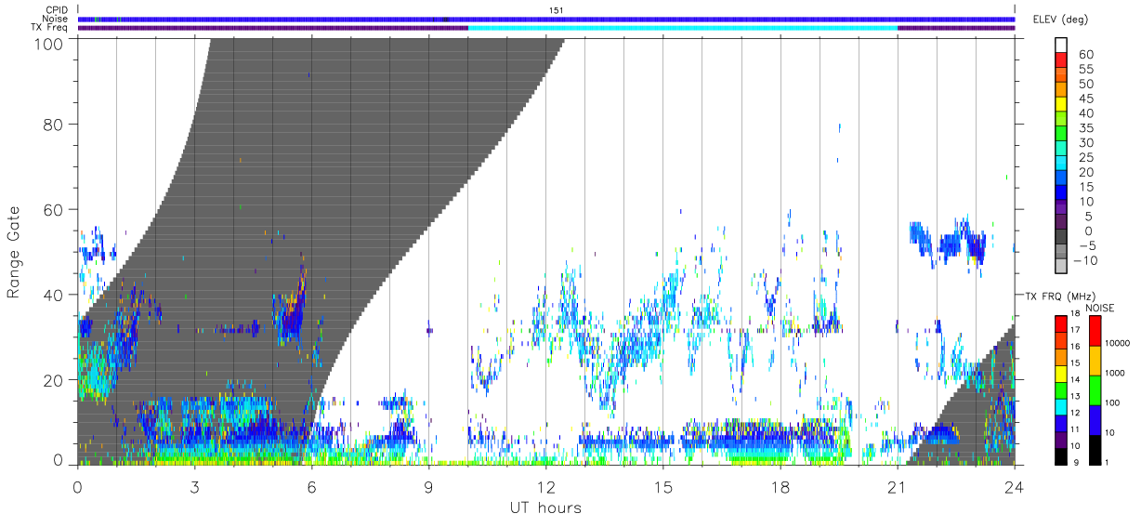This screenshot has height=527, width=1141.
Task: Click the "6" tick on UT hours axis
Action: [311, 487]
